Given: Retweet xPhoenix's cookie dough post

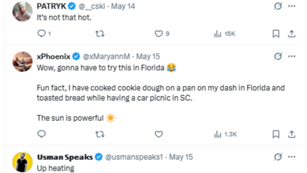Looking at the screenshot, I should [100, 135].
